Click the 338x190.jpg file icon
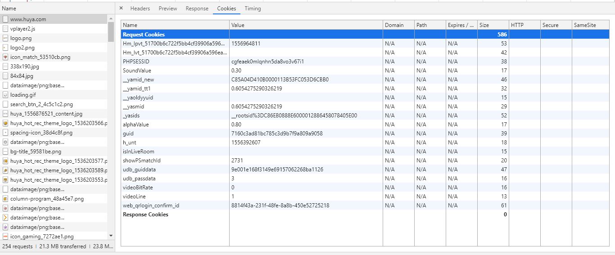The width and height of the screenshot is (615, 255). click(5, 67)
